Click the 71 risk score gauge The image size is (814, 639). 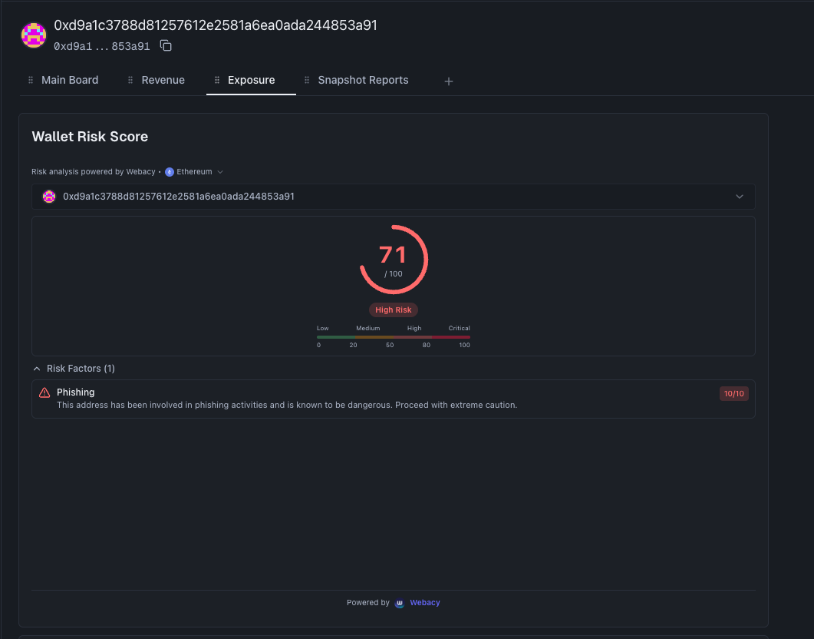394,260
